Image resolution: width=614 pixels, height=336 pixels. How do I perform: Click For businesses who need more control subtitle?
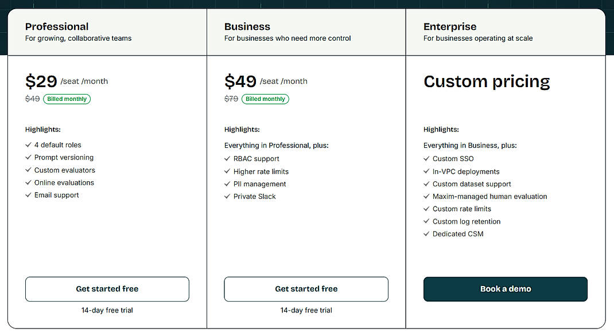point(287,38)
